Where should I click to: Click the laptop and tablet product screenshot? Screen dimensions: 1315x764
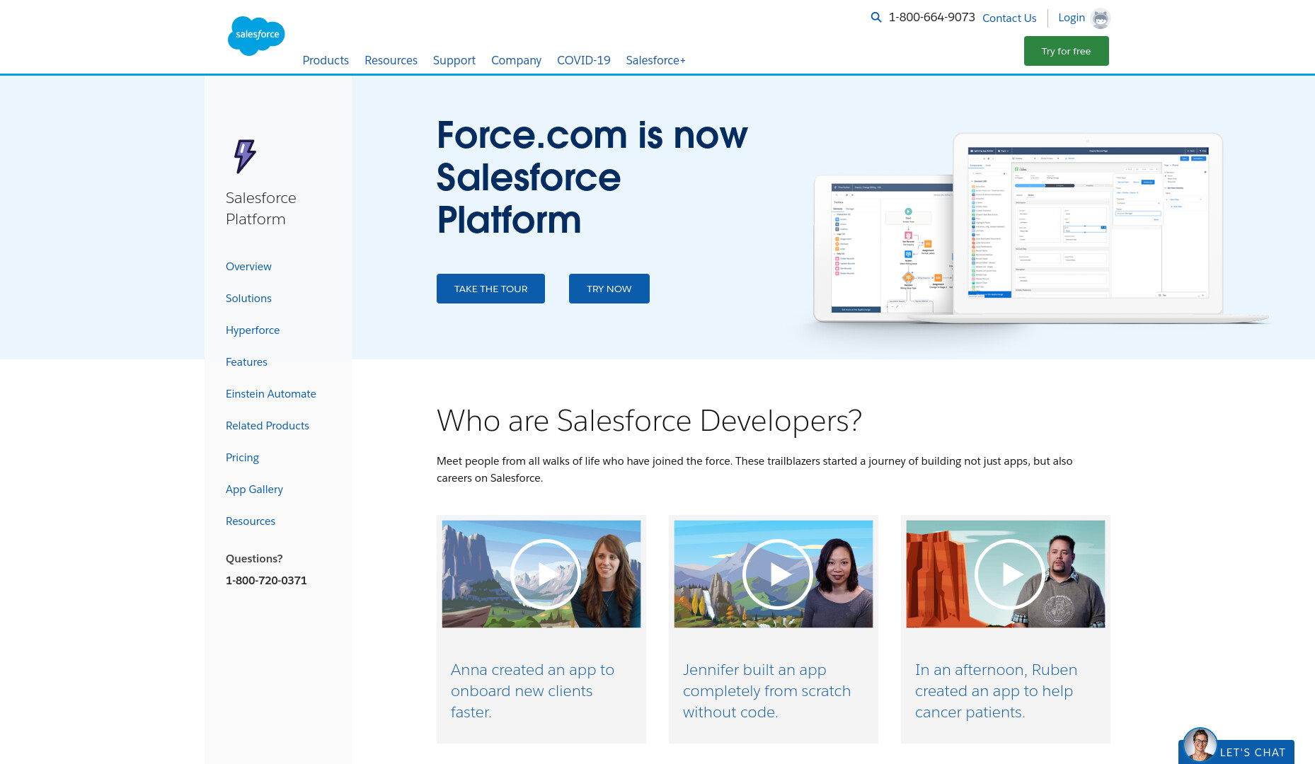1040,229
